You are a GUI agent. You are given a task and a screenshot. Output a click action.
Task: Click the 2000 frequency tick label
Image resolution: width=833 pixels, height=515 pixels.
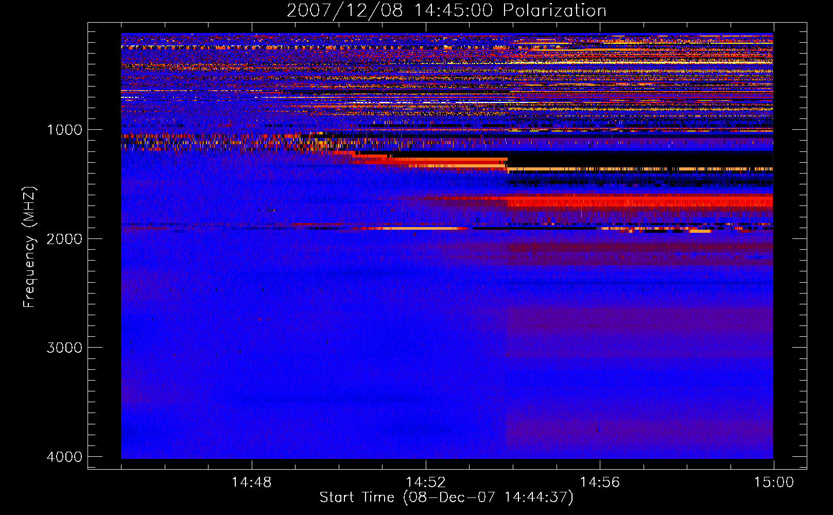tap(64, 238)
